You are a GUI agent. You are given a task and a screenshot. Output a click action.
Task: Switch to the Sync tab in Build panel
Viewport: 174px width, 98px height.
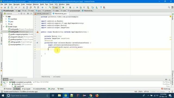coord(11,79)
